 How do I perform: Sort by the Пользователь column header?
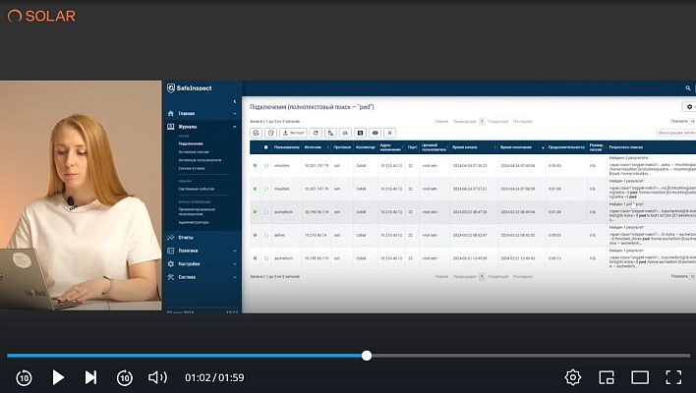(x=286, y=147)
